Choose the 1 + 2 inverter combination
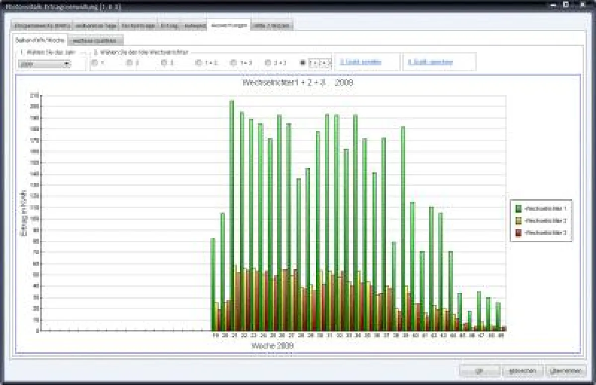596x385 pixels. pyautogui.click(x=199, y=63)
